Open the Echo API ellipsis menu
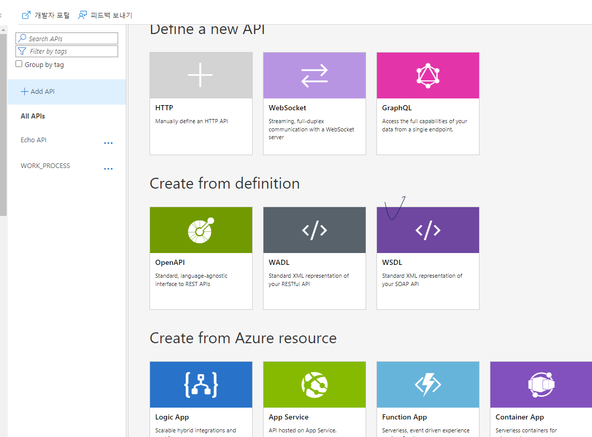592x437 pixels. click(108, 143)
